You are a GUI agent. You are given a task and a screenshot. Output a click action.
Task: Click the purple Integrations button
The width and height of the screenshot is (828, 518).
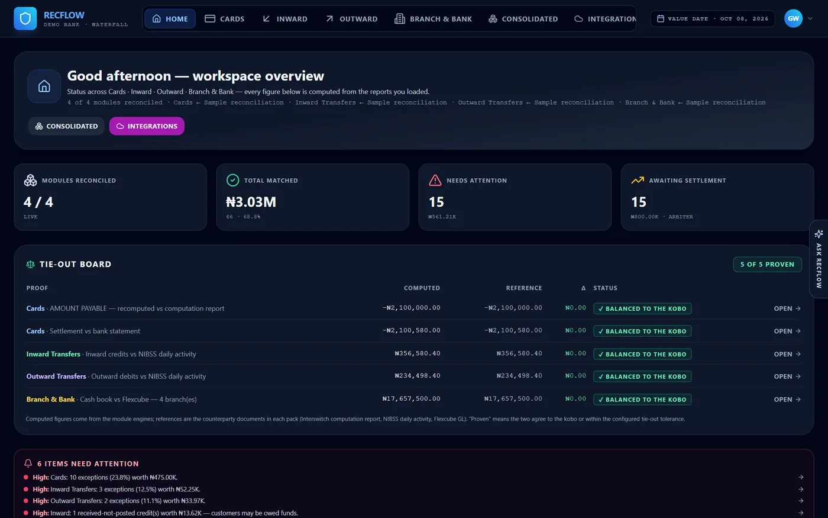click(147, 126)
